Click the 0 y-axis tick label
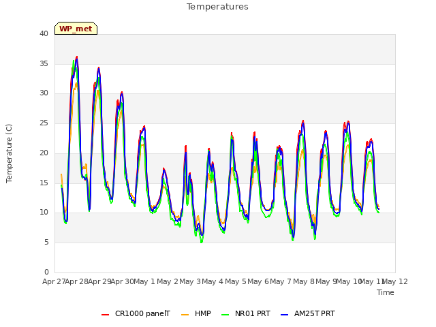Image resolution: width=436 pixels, height=327 pixels. pyautogui.click(x=46, y=272)
